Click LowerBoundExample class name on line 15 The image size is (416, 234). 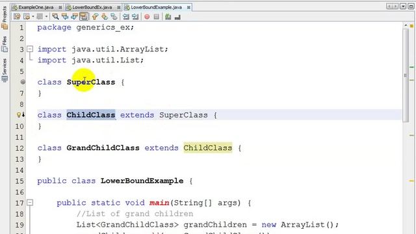142,181
